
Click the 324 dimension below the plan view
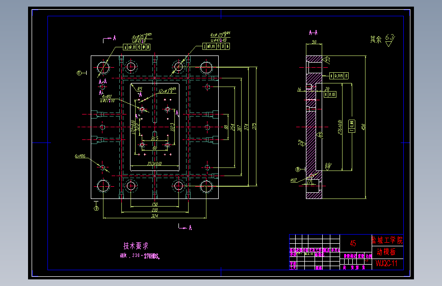click(155, 216)
